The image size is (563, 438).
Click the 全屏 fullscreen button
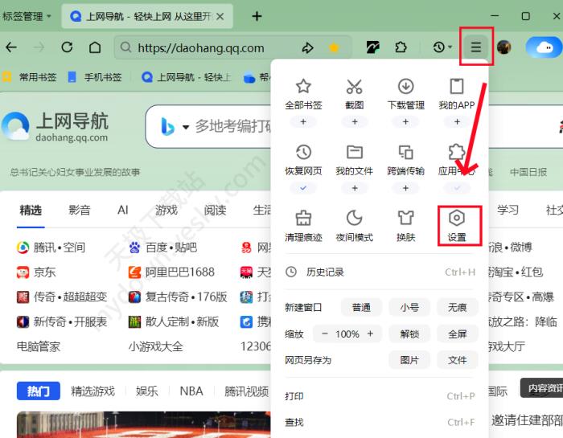(x=457, y=334)
